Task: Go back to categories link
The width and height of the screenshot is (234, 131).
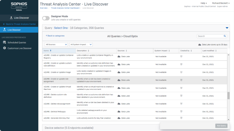Action: pyautogui.click(x=55, y=36)
